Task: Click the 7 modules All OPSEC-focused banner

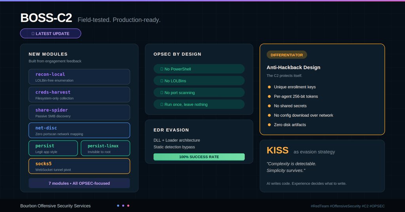Action: (79, 183)
